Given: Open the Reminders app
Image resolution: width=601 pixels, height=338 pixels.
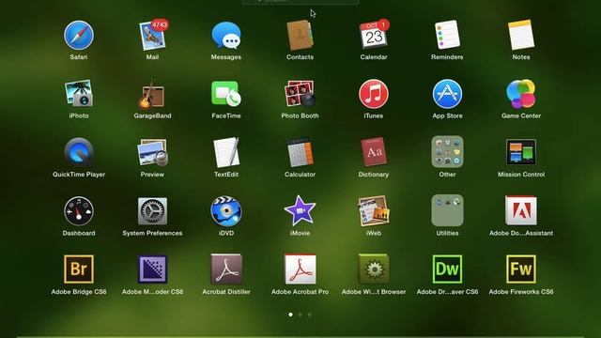Looking at the screenshot, I should tap(447, 36).
